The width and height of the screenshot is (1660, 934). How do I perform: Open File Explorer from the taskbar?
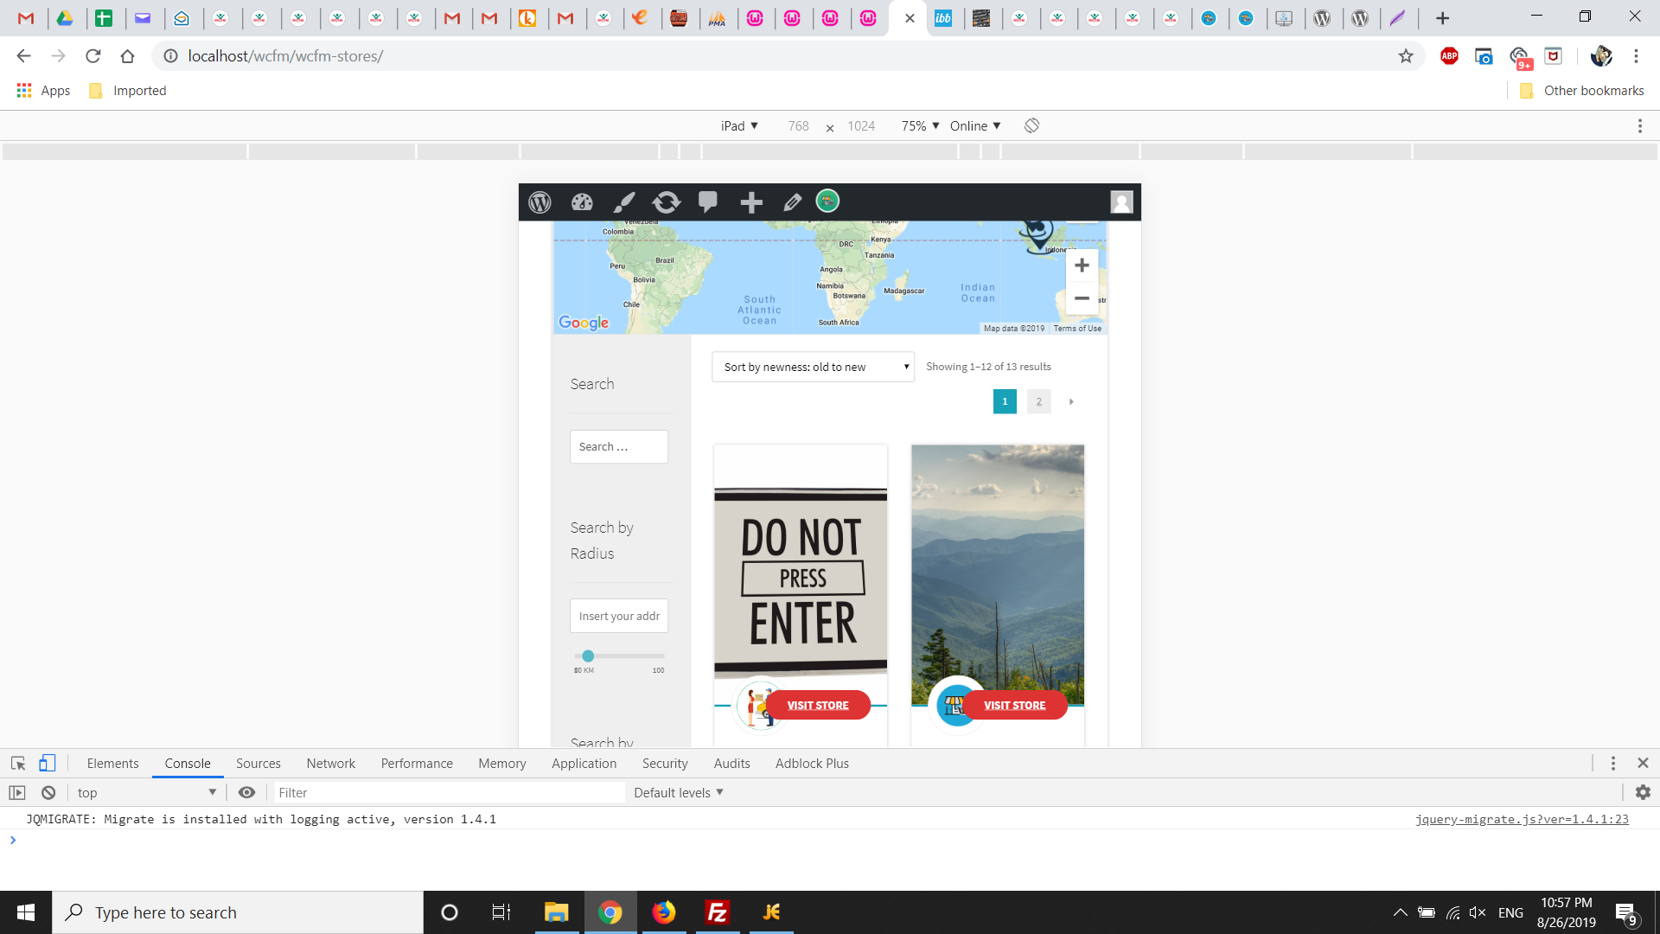pos(556,912)
